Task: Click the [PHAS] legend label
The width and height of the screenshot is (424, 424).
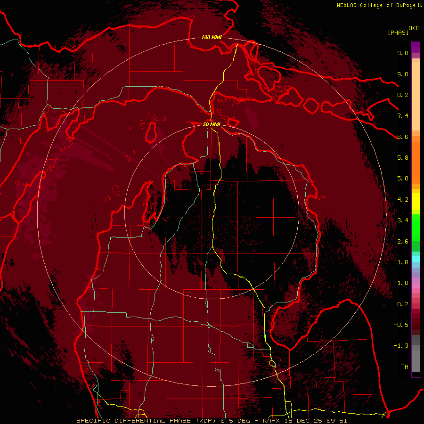Action: [x=398, y=33]
